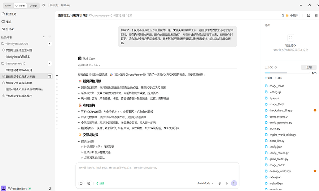Image resolution: width=319 pixels, height=191 pixels.
Task: Select the 其他 tab in context panel
Action: click(279, 78)
